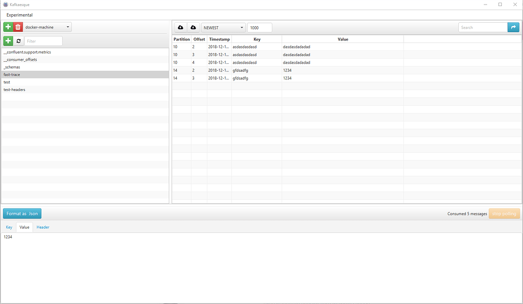The width and height of the screenshot is (523, 304).
Task: Click the second cloud download icon
Action: point(194,27)
